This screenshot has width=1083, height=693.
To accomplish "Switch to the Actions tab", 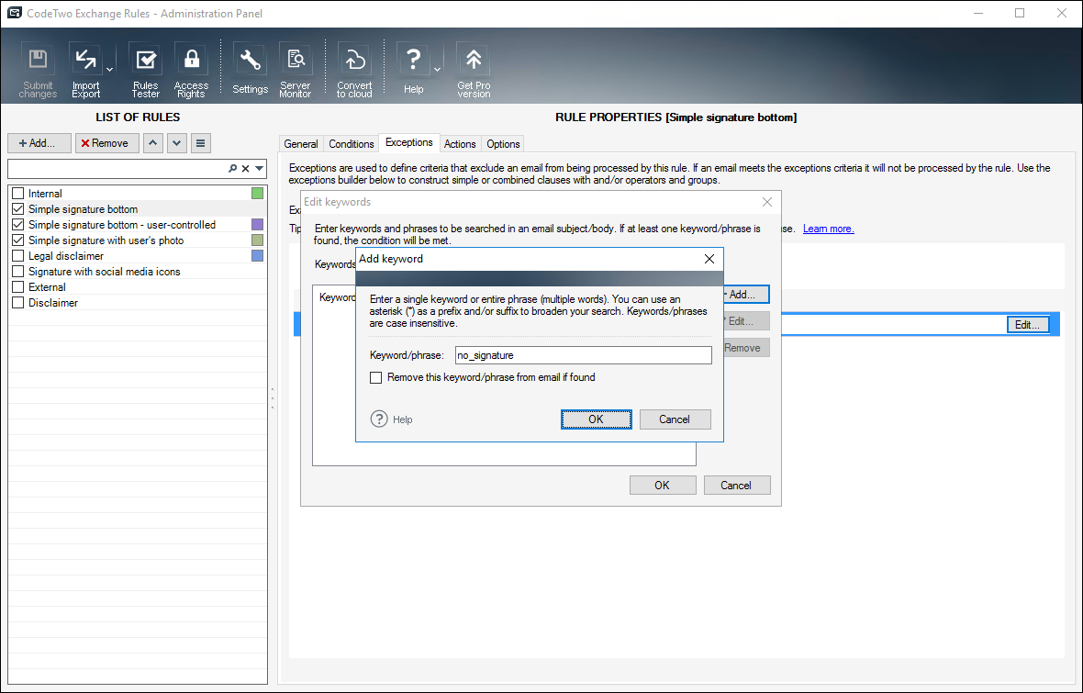I will coord(460,144).
